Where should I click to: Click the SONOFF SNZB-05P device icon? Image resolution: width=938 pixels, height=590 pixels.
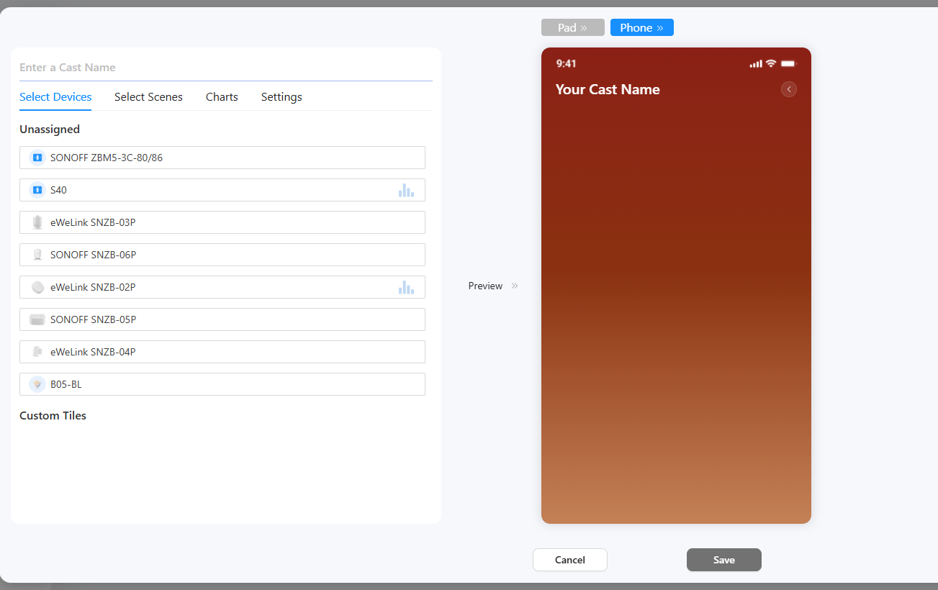(x=37, y=319)
